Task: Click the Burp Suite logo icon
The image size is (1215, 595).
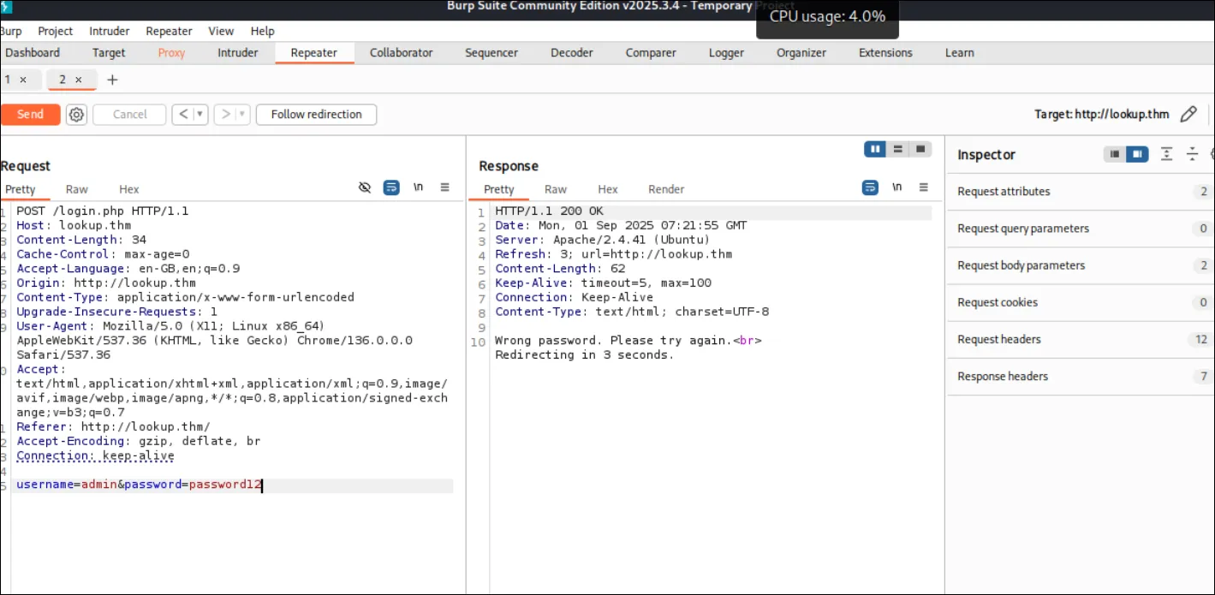Action: click(7, 7)
